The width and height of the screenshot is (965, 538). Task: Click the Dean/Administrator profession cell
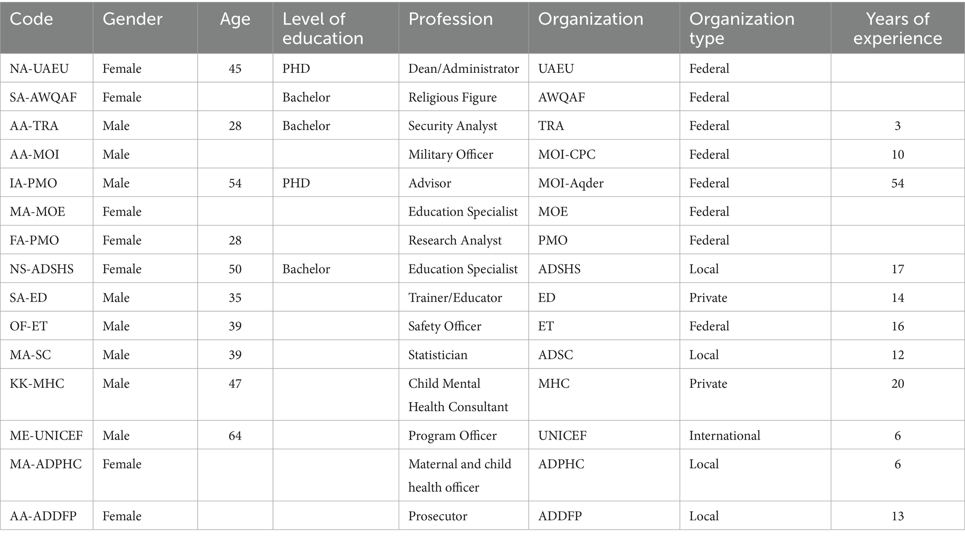point(463,69)
